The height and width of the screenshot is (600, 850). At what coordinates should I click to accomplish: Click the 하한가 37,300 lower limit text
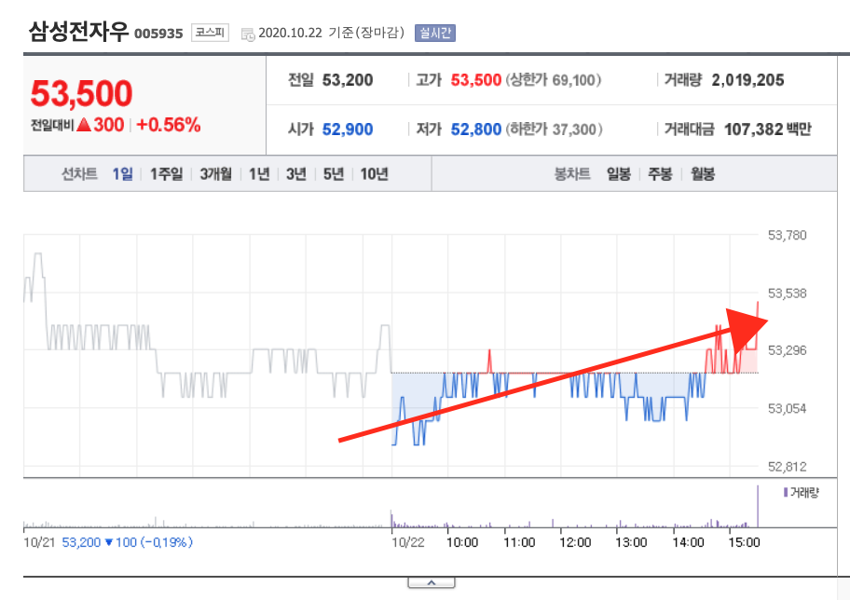554,130
